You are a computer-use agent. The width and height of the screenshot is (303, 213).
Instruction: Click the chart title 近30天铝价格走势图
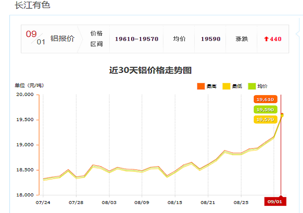coord(151,71)
